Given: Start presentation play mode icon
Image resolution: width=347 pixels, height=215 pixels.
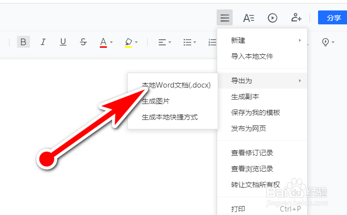Looking at the screenshot, I should (x=273, y=18).
